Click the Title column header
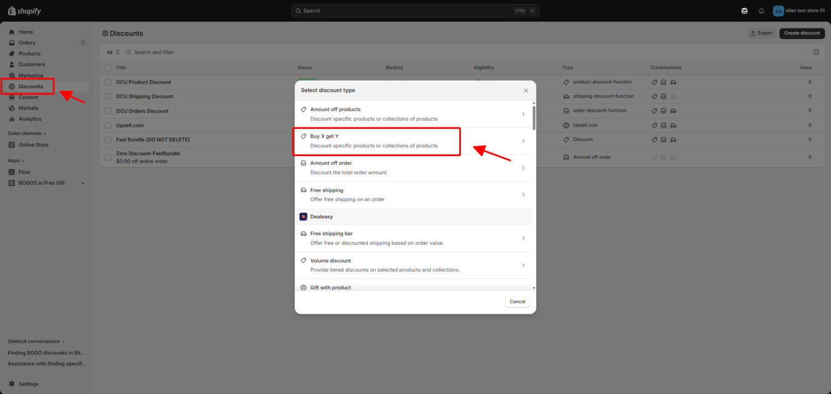This screenshot has height=394, width=831. click(x=121, y=68)
